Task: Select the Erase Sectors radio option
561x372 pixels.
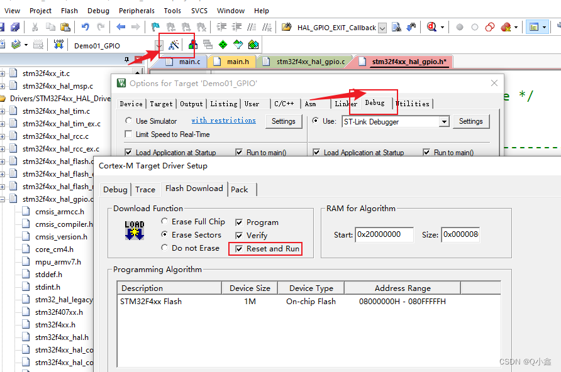Action: (x=164, y=234)
